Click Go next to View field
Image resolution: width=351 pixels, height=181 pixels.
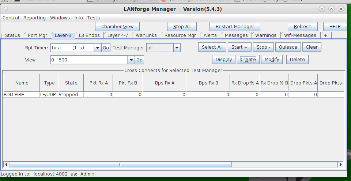coord(139,60)
